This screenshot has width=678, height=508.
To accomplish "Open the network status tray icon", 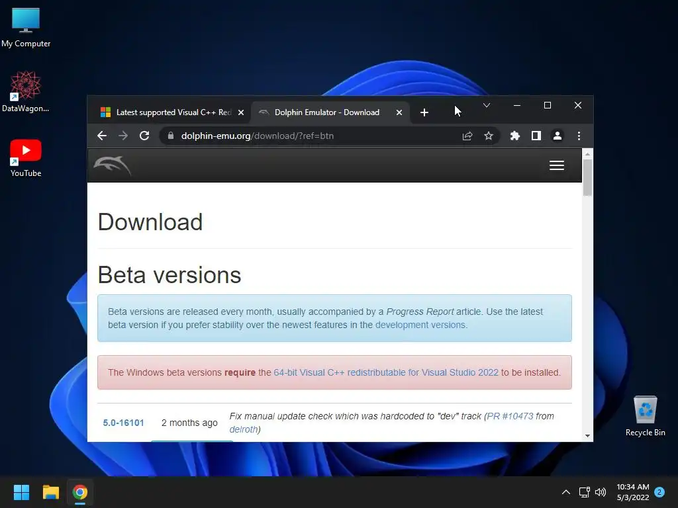I will pyautogui.click(x=584, y=492).
